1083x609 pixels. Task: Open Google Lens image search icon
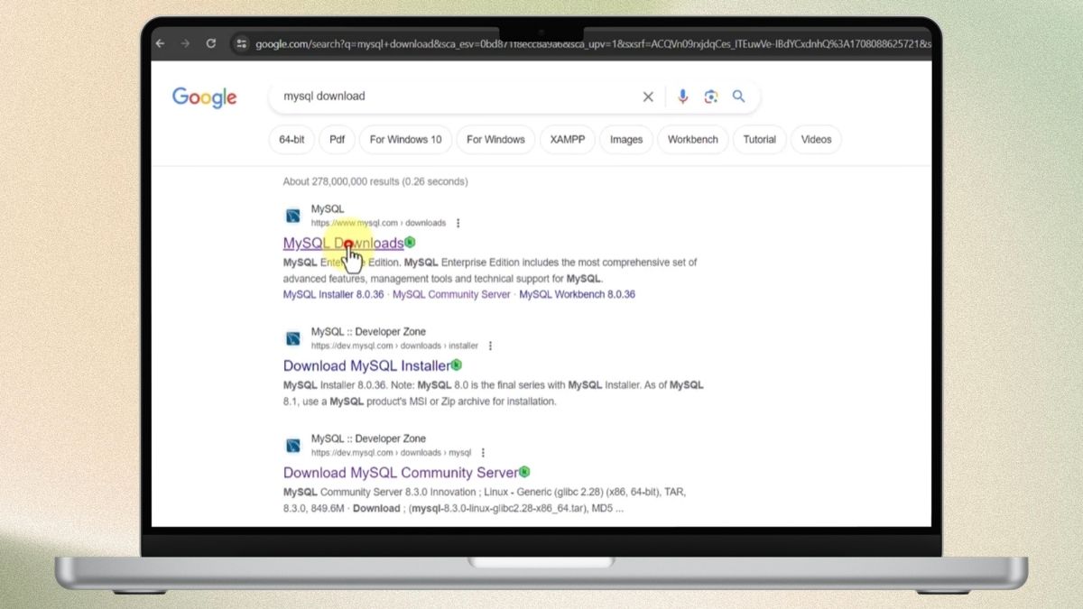point(711,97)
